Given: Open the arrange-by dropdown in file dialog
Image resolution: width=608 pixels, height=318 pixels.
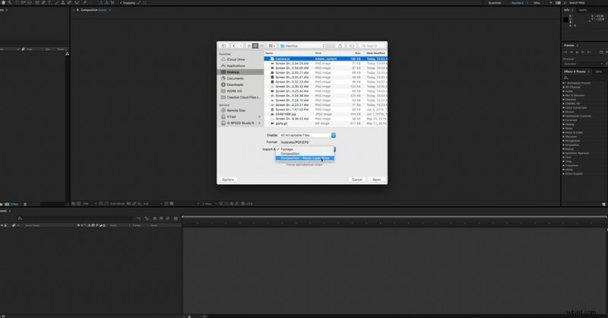Looking at the screenshot, I should (x=272, y=46).
